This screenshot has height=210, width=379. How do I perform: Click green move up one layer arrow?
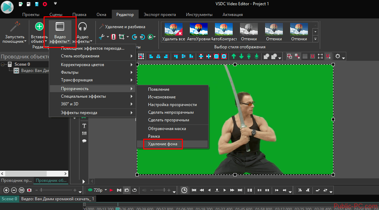(x=234, y=56)
